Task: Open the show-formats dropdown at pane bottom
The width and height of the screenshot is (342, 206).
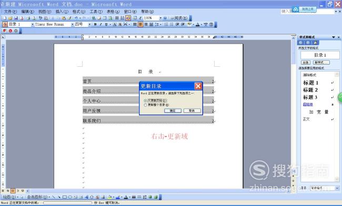Action: [x=337, y=188]
